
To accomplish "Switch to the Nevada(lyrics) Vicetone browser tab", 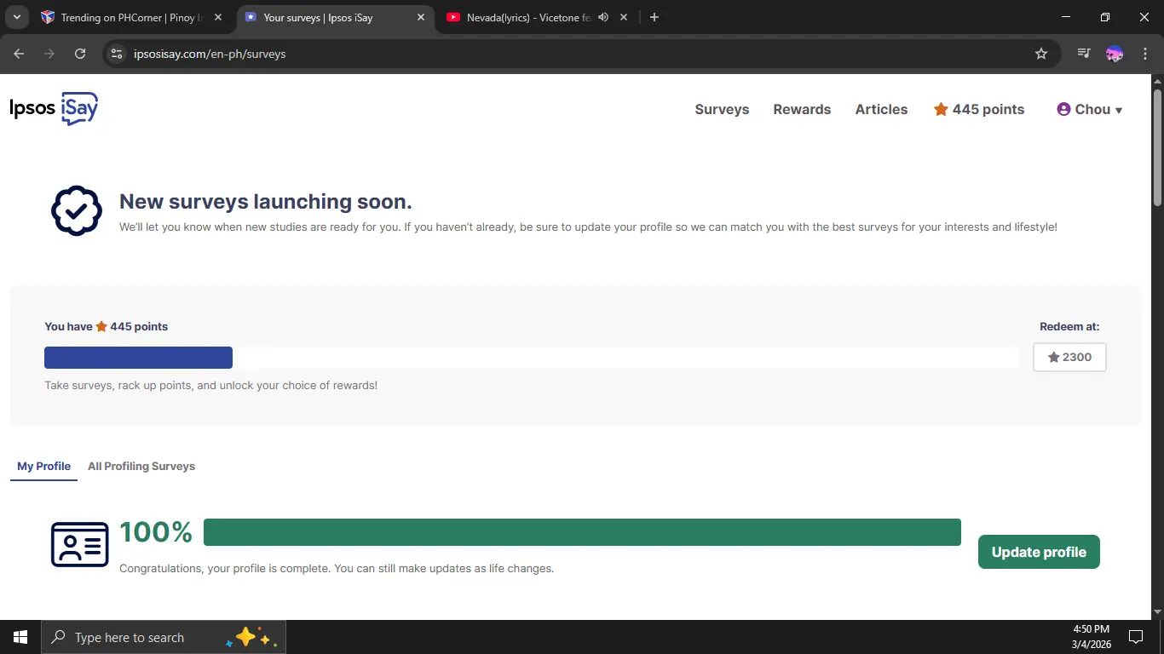I will tap(539, 17).
